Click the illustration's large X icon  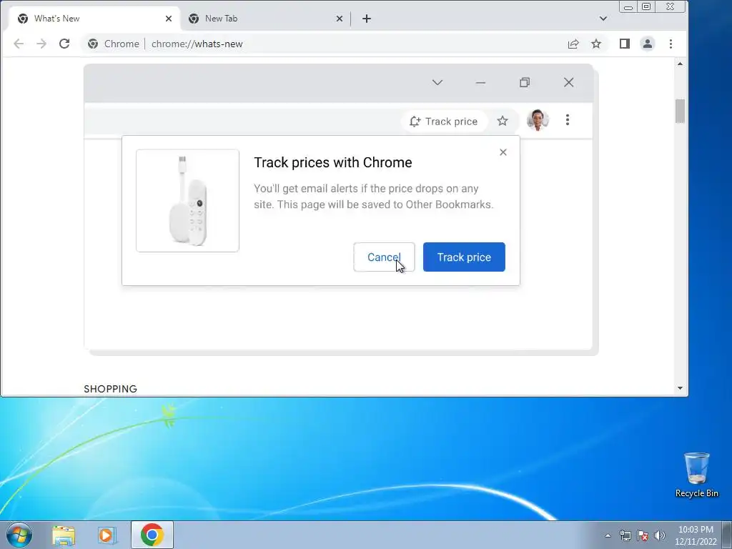pos(568,83)
